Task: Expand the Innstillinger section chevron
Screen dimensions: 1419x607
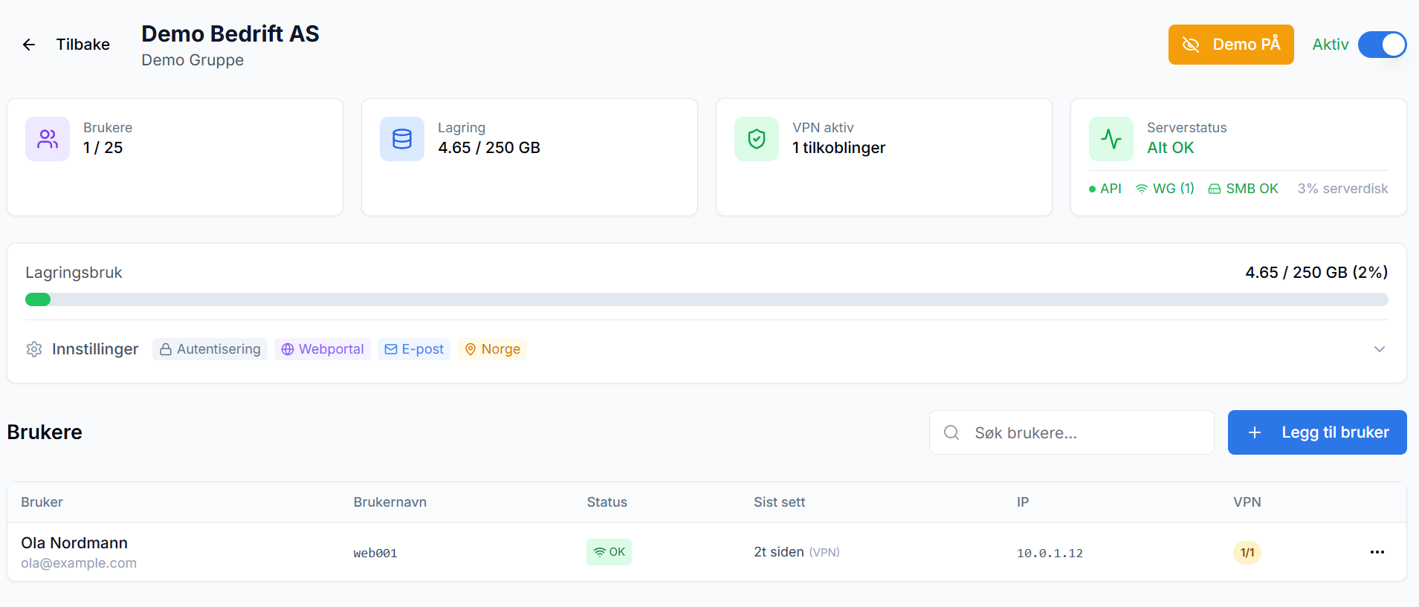Action: click(x=1380, y=349)
